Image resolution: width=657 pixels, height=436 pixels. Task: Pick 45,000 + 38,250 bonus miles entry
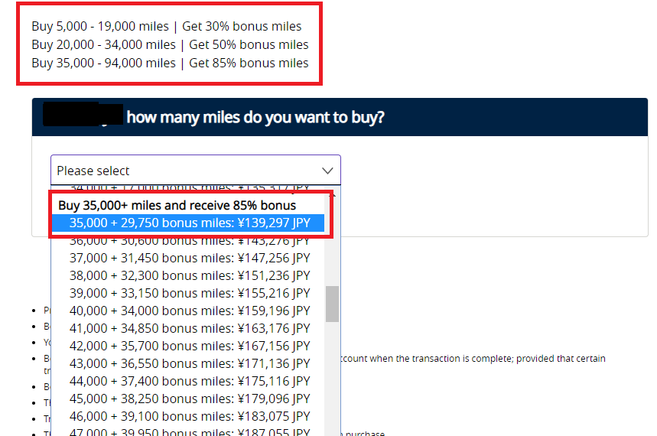189,399
